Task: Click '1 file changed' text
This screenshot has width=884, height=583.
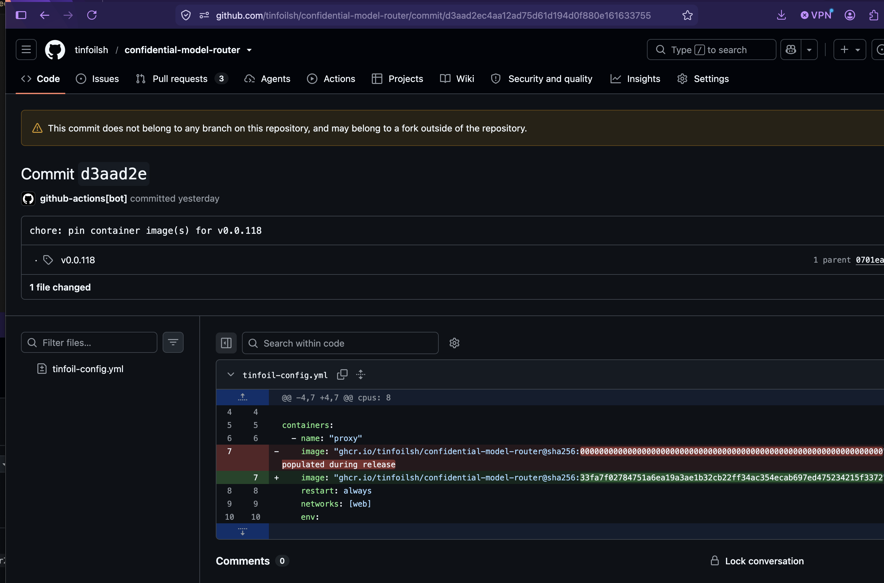Action: 60,287
